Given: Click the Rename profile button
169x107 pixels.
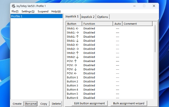Looking at the screenshot, I should [31, 104].
